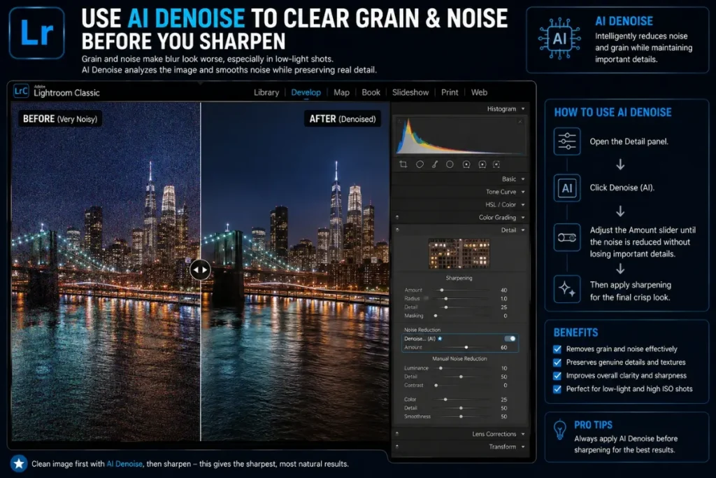Click the LrC Lightroom Classic logo
Viewport: 716px width, 478px height.
point(21,92)
